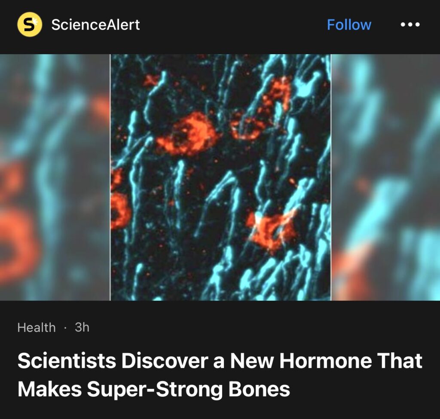440x419 pixels.
Task: Tap the large orange cell cluster in image
Action: 186,134
